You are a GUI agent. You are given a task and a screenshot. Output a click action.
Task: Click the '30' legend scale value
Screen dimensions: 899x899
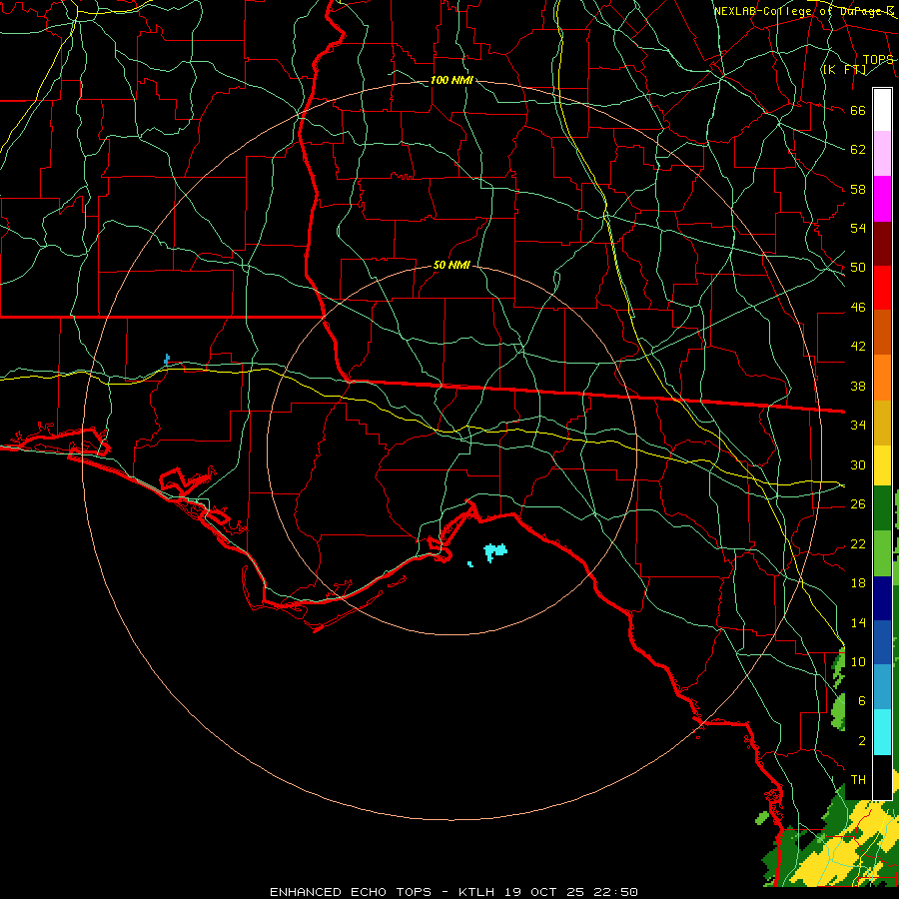point(858,464)
